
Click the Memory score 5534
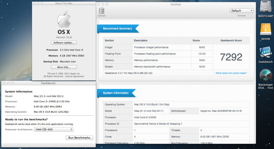[202, 60]
